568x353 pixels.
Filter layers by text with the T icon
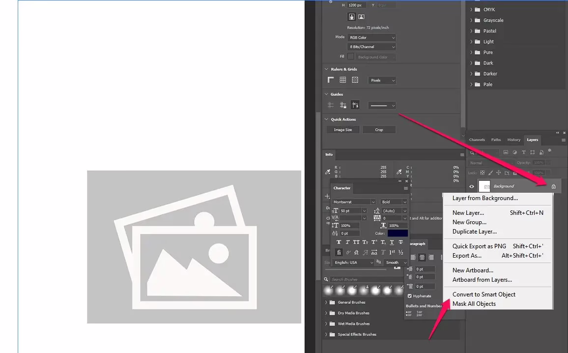524,152
